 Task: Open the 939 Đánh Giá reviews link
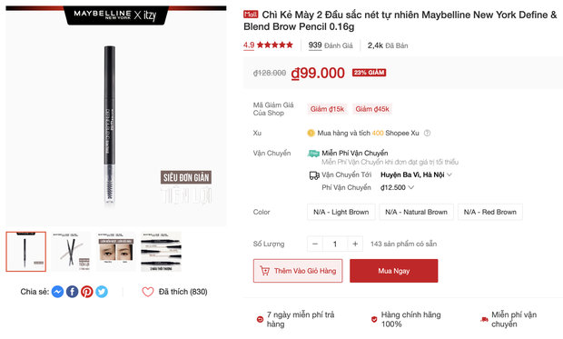coord(331,45)
